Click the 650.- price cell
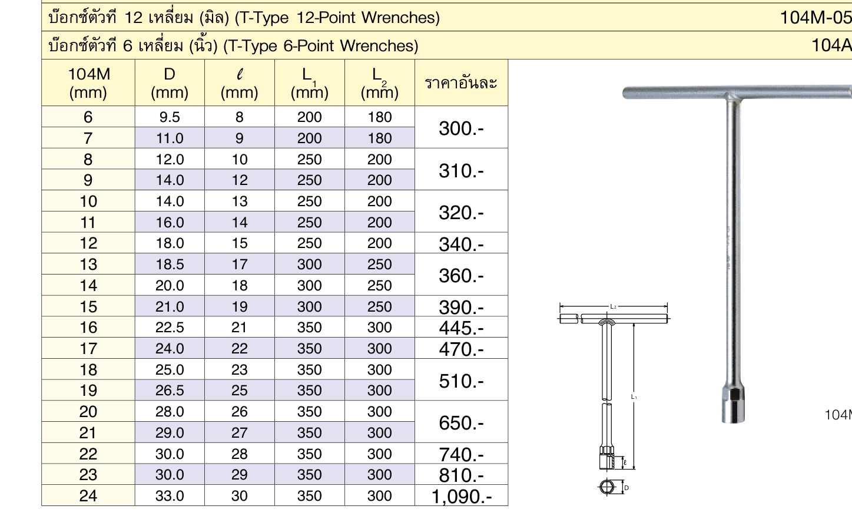This screenshot has height=519, width=852. (461, 422)
